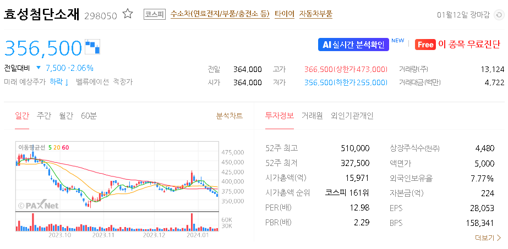Click the 52주 최저 value 327,500
The image size is (508, 249).
pyautogui.click(x=355, y=163)
